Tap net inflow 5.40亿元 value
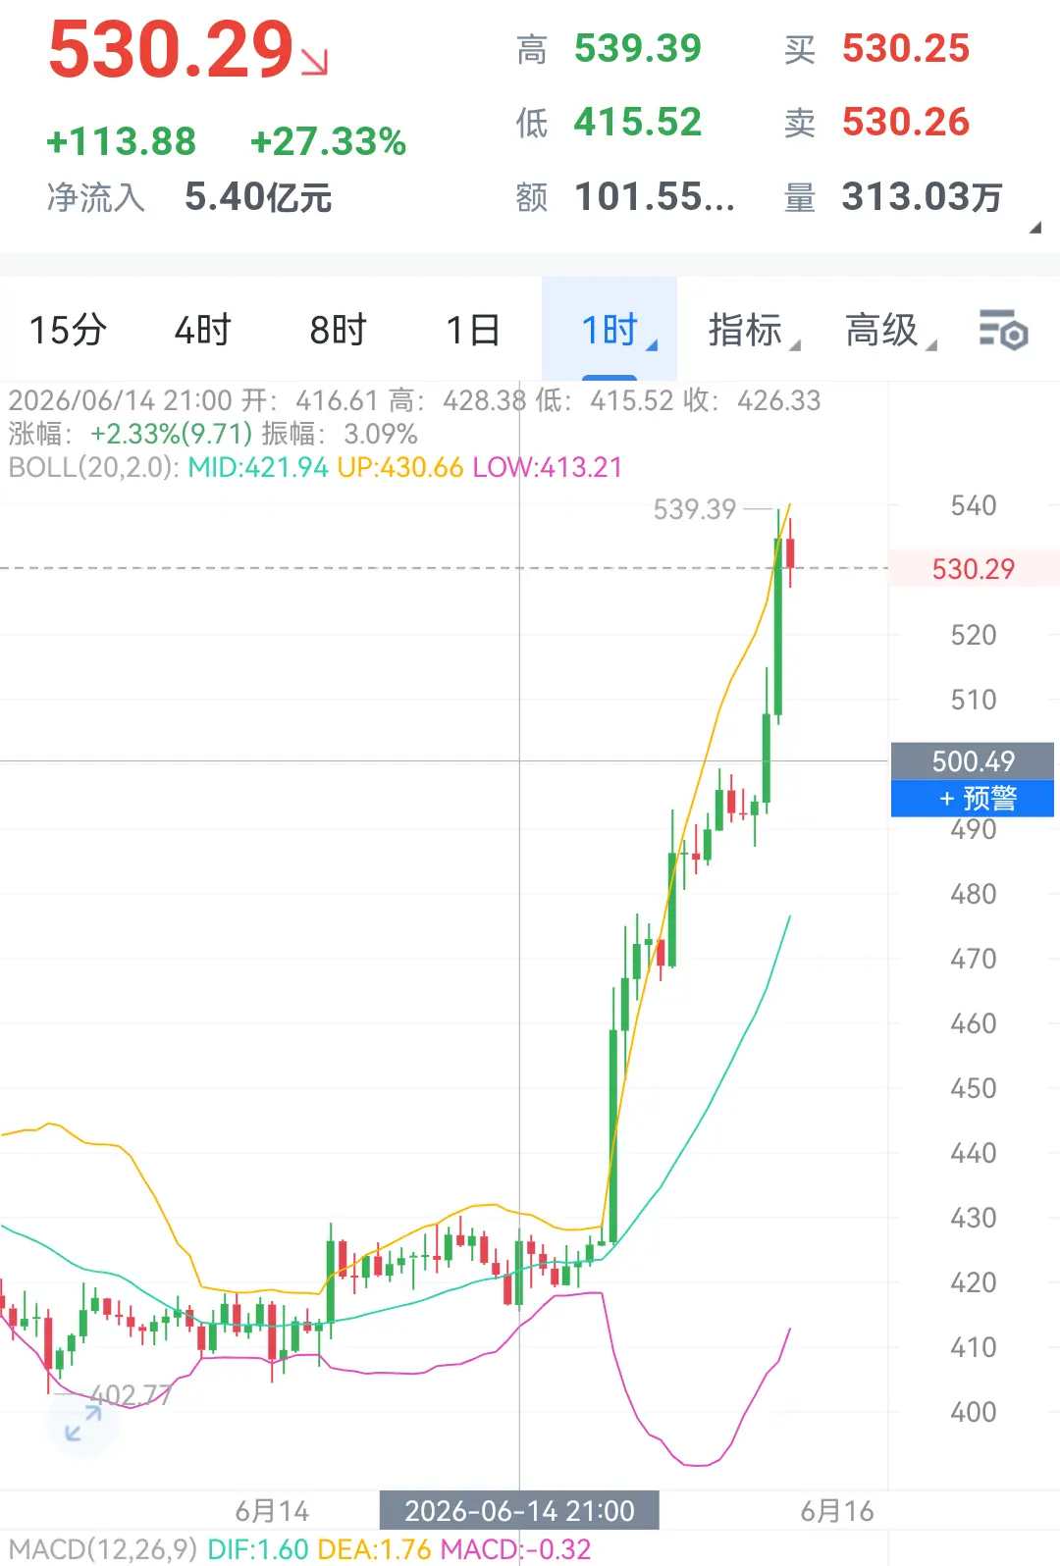1060x1566 pixels. click(258, 197)
